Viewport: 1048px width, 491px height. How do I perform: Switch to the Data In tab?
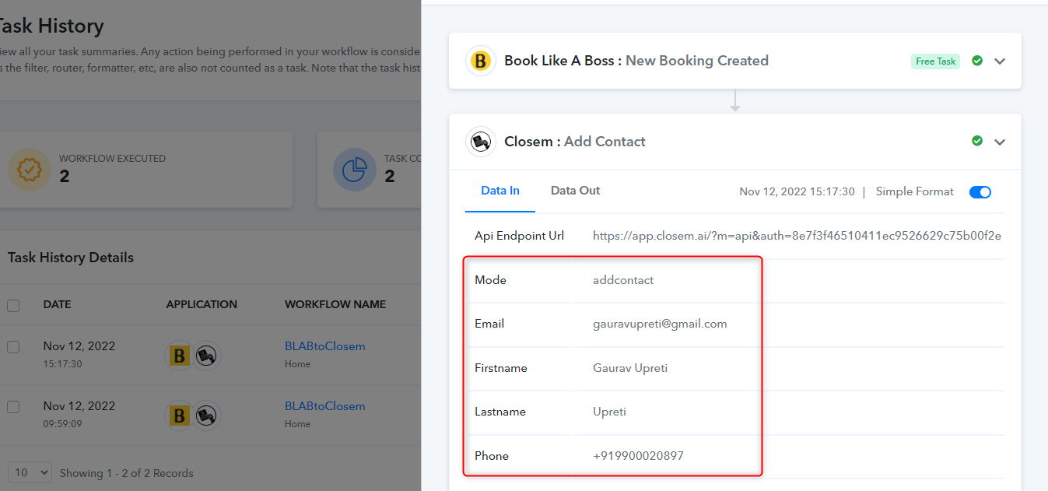point(500,191)
